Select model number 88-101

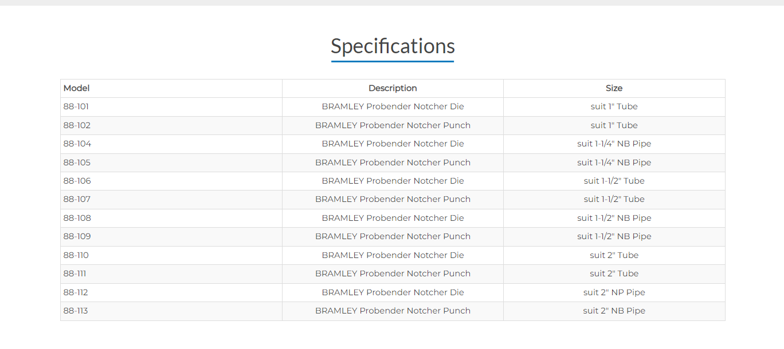(x=76, y=106)
